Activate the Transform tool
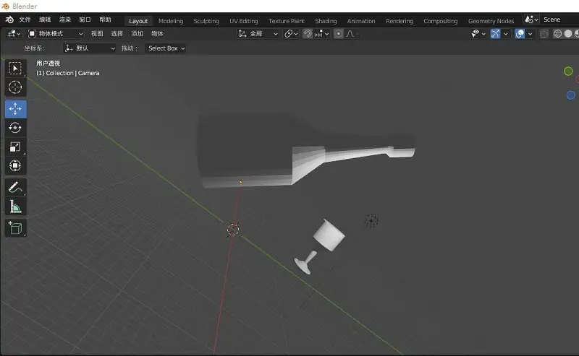 pos(15,166)
